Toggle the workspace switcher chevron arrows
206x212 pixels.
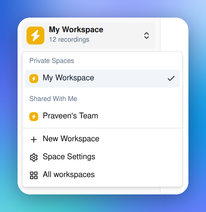coord(147,36)
